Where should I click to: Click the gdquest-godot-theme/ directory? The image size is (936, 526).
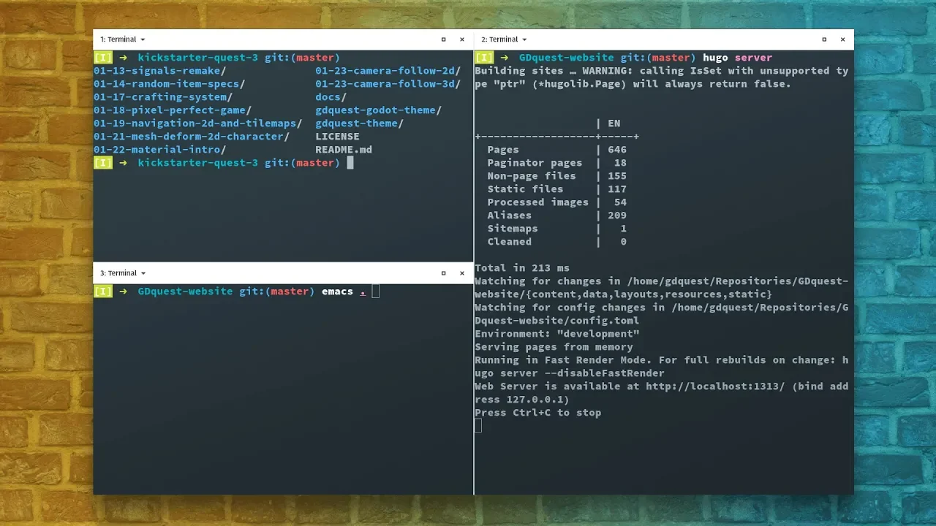coord(378,110)
